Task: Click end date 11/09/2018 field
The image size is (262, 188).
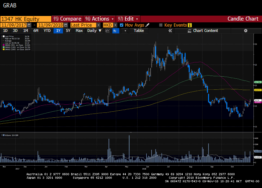Action: coord(51,25)
